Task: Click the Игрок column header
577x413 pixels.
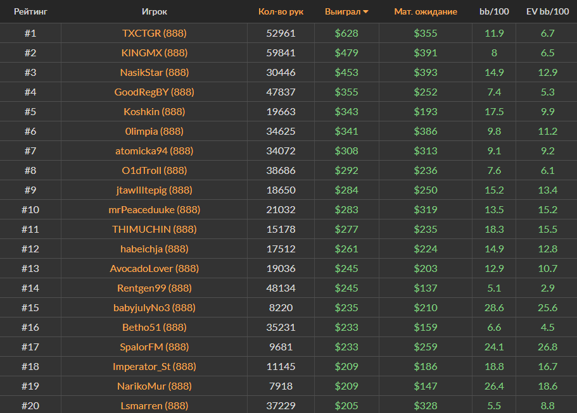Action: [155, 11]
